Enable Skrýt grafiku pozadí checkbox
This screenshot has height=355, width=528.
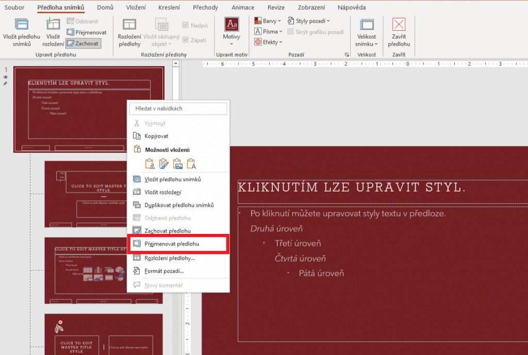click(291, 32)
